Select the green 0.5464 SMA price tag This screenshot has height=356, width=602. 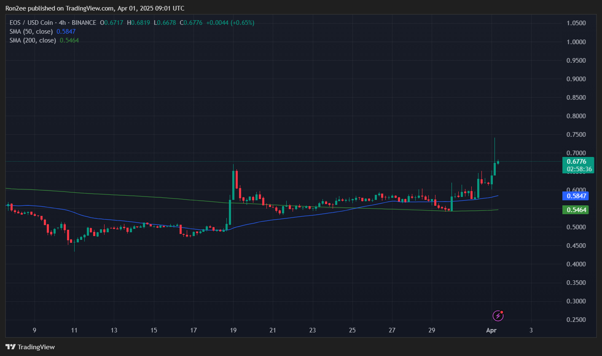point(575,210)
